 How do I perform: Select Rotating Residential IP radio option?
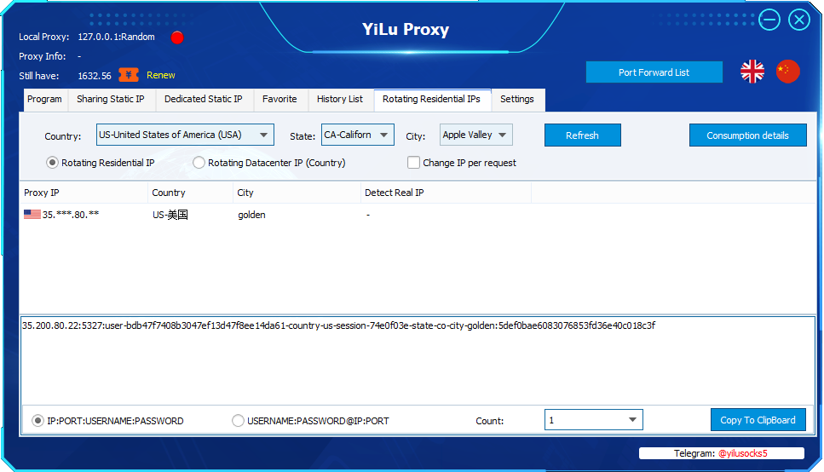tap(53, 163)
